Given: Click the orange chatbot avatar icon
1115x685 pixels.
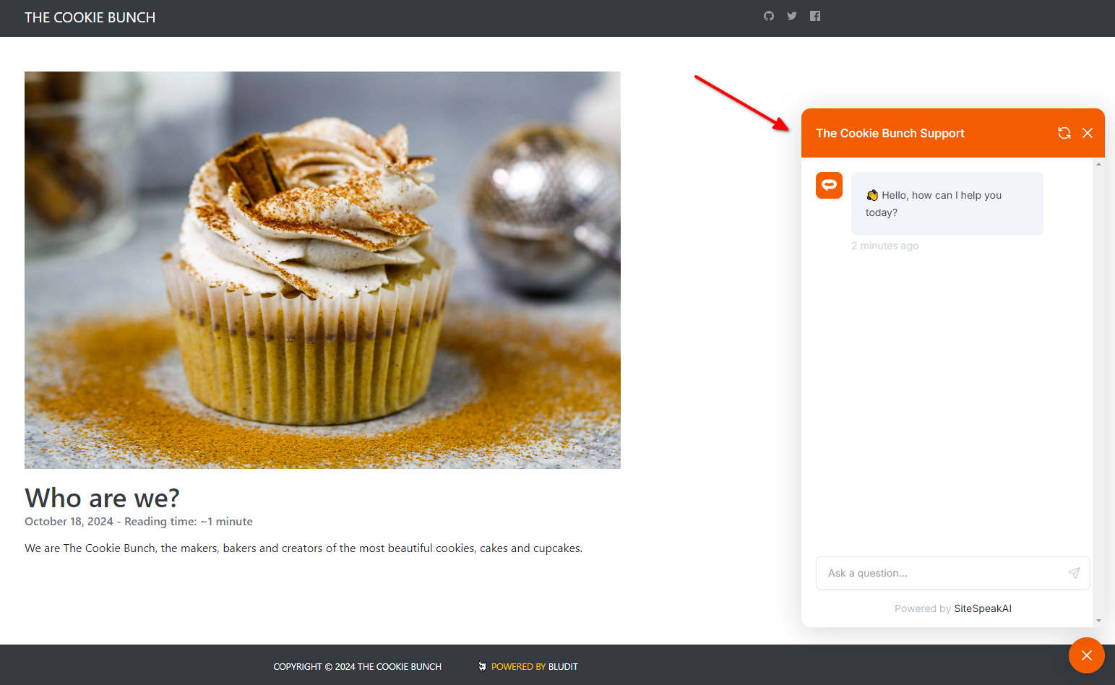Looking at the screenshot, I should click(x=829, y=186).
